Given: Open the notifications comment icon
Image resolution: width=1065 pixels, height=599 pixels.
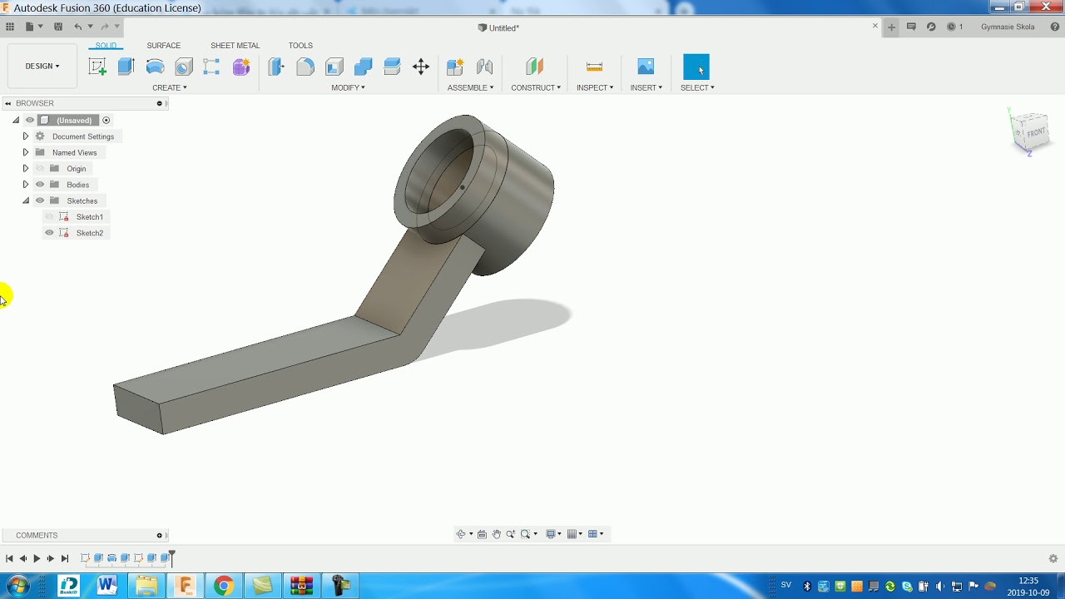Looking at the screenshot, I should [x=911, y=27].
